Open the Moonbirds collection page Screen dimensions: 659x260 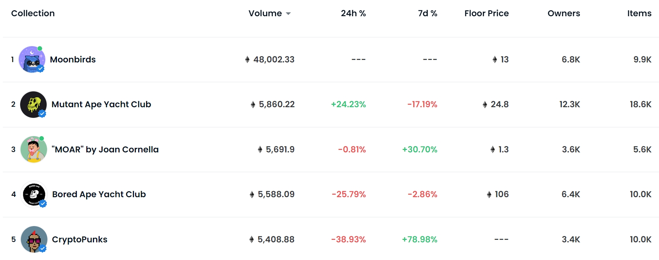73,59
